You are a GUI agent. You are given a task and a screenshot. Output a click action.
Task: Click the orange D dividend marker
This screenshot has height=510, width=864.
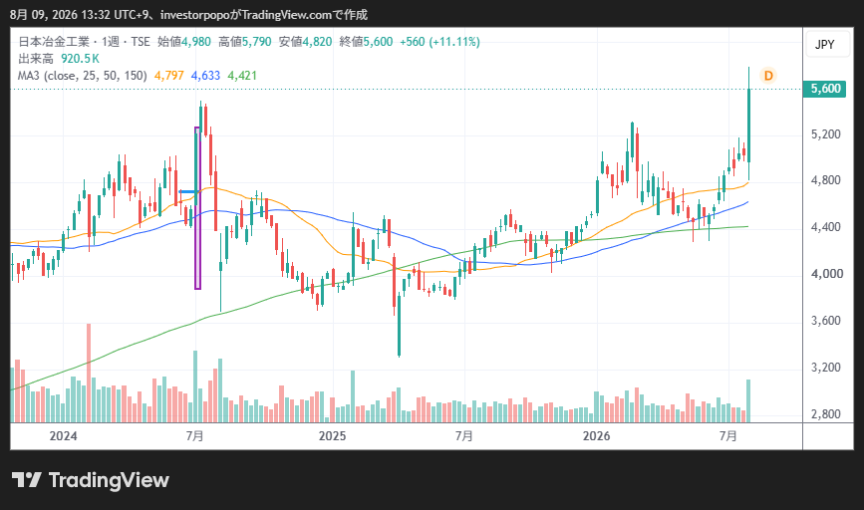768,76
